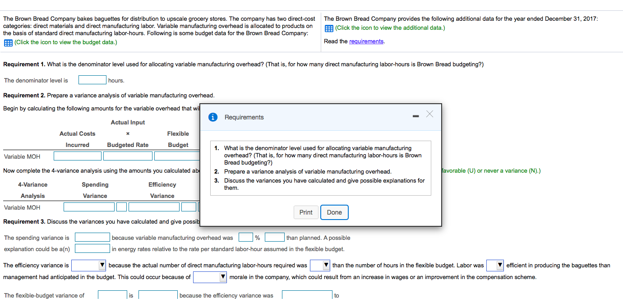Click the info icon on the Requirements dialog
Image resolution: width=623 pixels, height=307 pixels.
(212, 117)
